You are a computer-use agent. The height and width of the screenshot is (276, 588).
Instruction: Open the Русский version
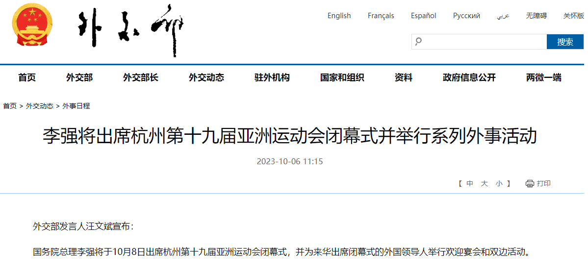click(466, 16)
